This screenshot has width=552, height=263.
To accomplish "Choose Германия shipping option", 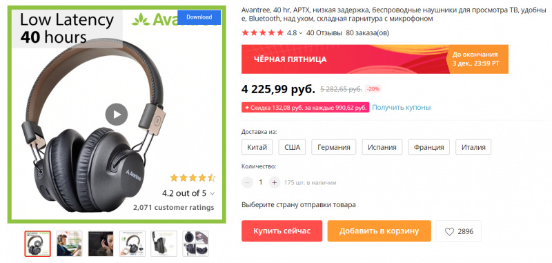I will point(334,147).
